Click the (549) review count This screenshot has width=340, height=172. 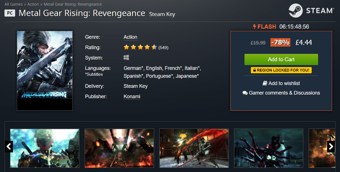coord(163,48)
